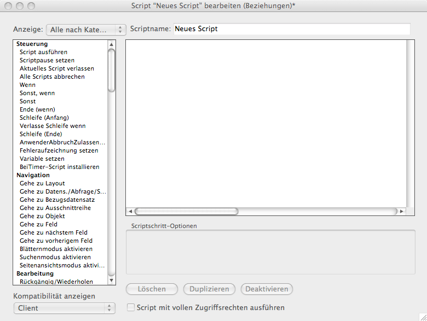Click the Scriptname text field
The height and width of the screenshot is (321, 427).
pos(291,29)
